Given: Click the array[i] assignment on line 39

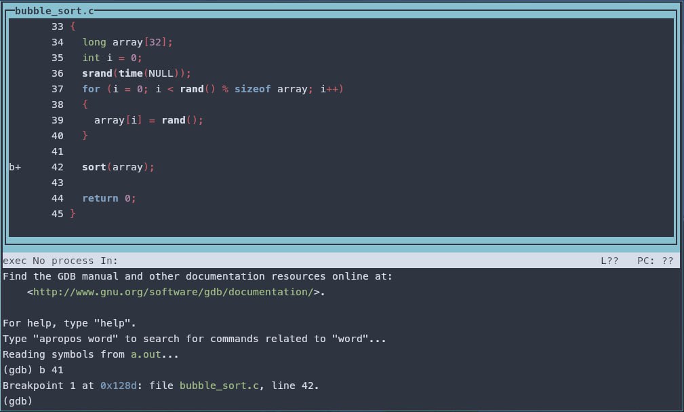Looking at the screenshot, I should pyautogui.click(x=118, y=120).
